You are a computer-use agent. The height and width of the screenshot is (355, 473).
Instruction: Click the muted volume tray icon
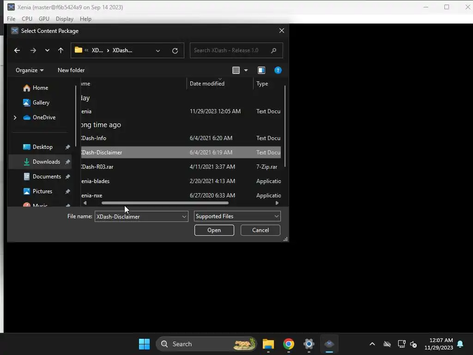pyautogui.click(x=413, y=344)
